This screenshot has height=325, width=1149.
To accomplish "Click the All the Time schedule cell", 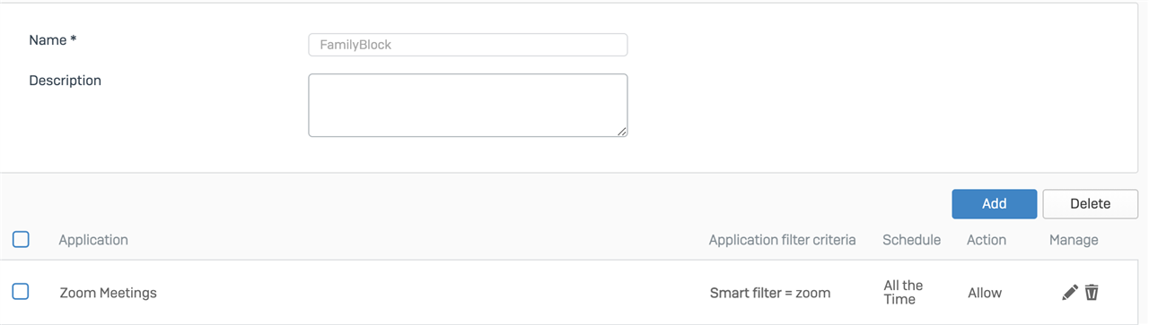I will point(903,292).
